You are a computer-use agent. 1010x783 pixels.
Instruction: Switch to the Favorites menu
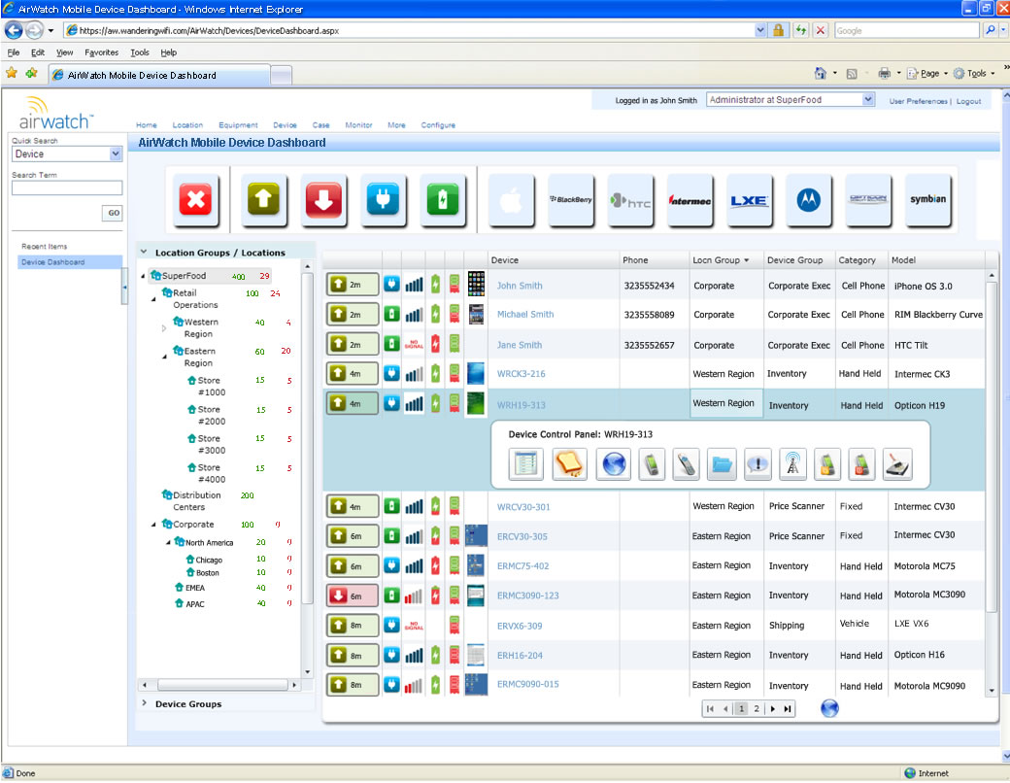click(x=101, y=52)
